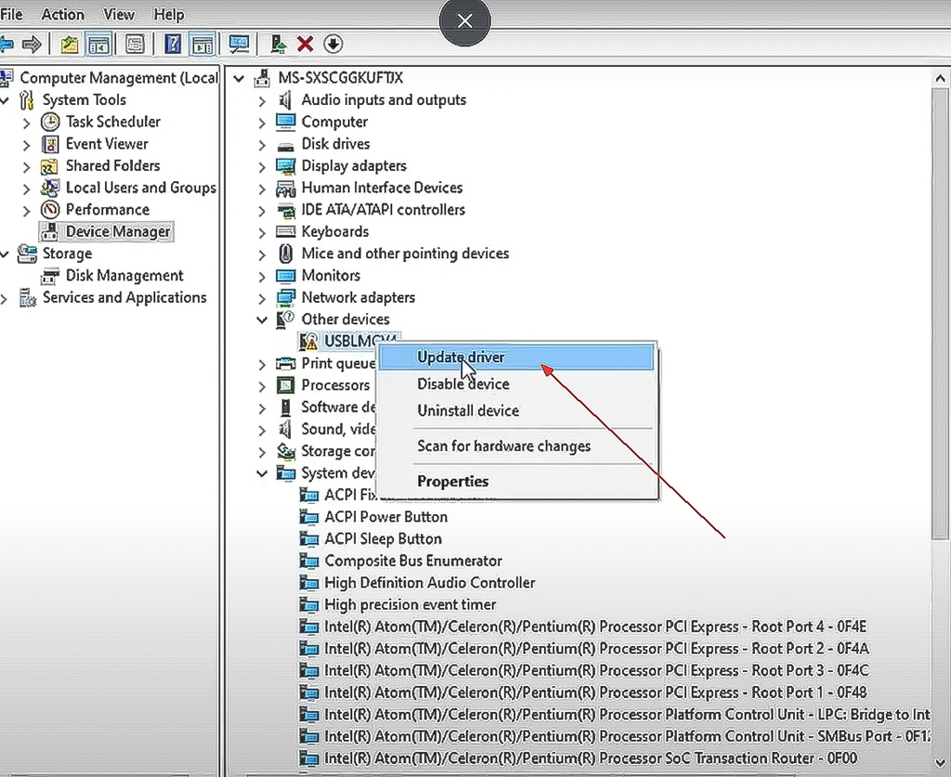Screen dimensions: 951x777
Task: Click Show/Hide Console Tree toolbar icon
Action: (98, 45)
